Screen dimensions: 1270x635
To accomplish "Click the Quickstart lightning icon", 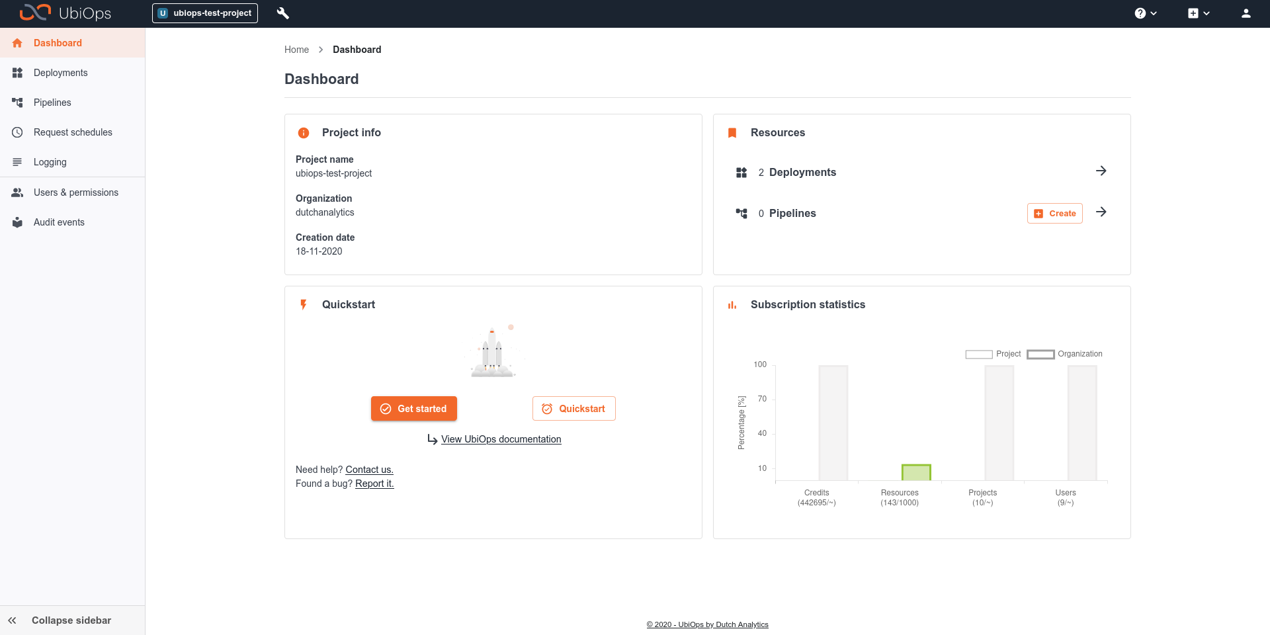I will click(304, 305).
